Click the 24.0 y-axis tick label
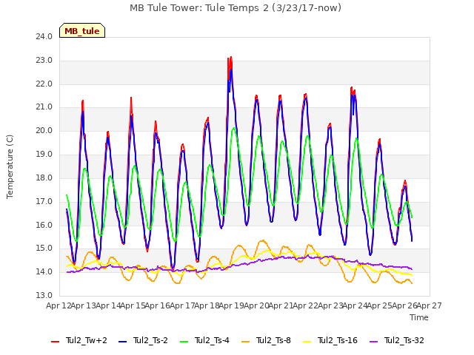474x355 pixels. point(44,36)
